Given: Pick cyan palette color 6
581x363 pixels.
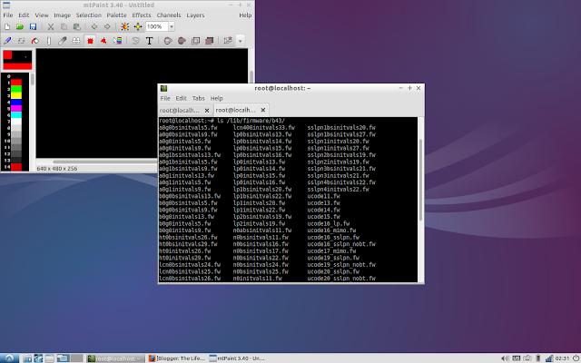Looking at the screenshot, I should pyautogui.click(x=16, y=115).
